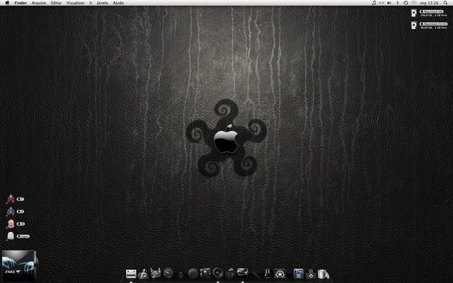This screenshot has height=283, width=453.
Task: Open the camera and photos dock icon
Action: pos(205,273)
